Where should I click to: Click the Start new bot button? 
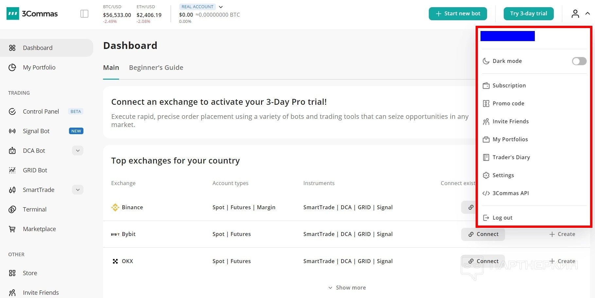[458, 14]
